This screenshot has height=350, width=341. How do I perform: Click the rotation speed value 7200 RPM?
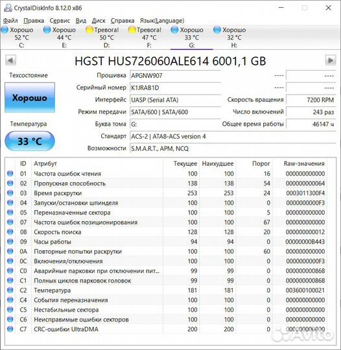tap(311, 100)
